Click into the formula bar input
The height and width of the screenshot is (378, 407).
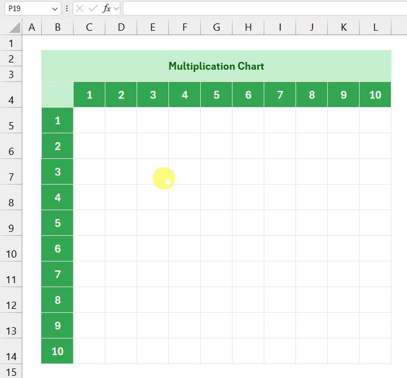point(265,8)
